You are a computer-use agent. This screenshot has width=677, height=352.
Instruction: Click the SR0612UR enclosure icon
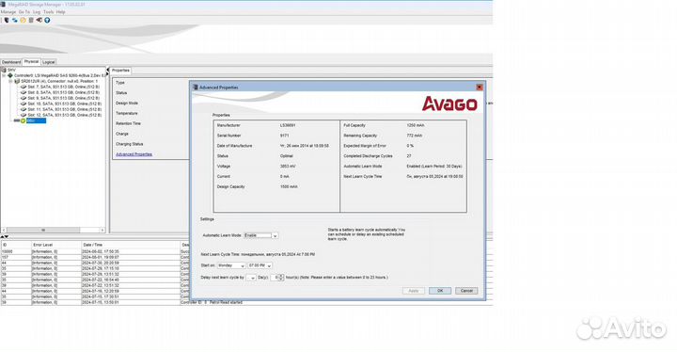17,81
